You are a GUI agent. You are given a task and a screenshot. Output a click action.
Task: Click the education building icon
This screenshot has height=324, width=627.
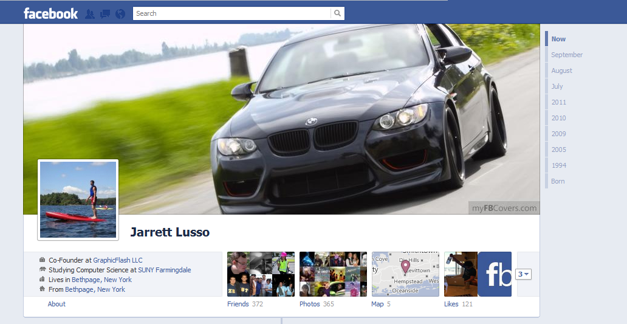[x=42, y=270]
